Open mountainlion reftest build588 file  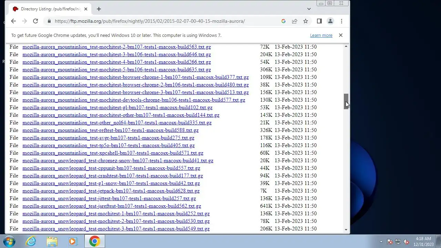tap(110, 130)
